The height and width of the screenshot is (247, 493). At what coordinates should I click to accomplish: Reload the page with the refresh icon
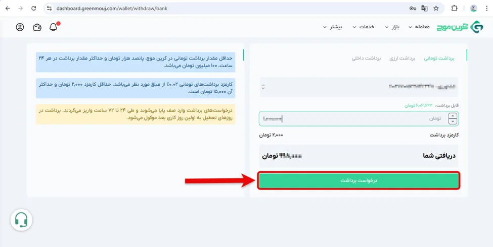click(x=34, y=9)
